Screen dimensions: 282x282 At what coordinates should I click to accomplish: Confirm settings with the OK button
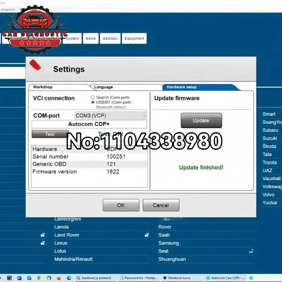point(121,205)
